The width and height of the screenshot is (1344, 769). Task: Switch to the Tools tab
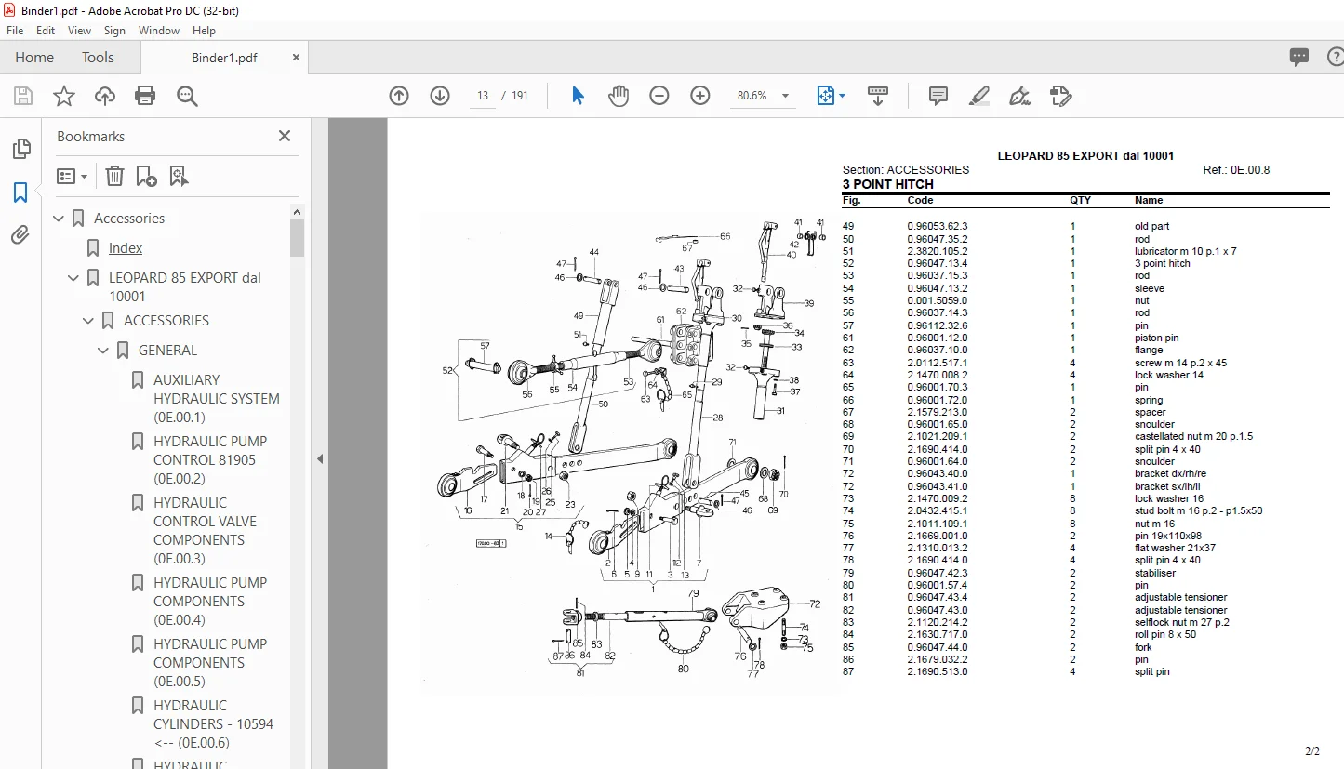(98, 58)
